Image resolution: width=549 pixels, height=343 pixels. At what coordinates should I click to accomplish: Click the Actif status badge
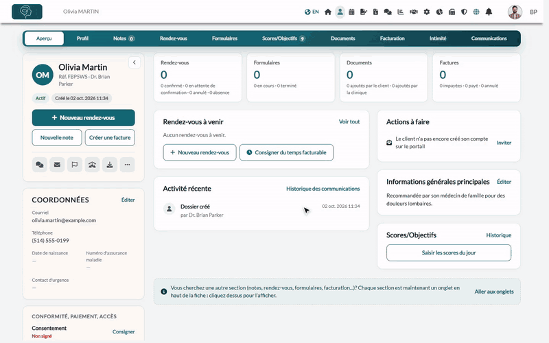[40, 98]
